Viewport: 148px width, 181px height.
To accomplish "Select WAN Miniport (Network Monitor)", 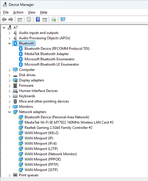I will (x=51, y=154).
